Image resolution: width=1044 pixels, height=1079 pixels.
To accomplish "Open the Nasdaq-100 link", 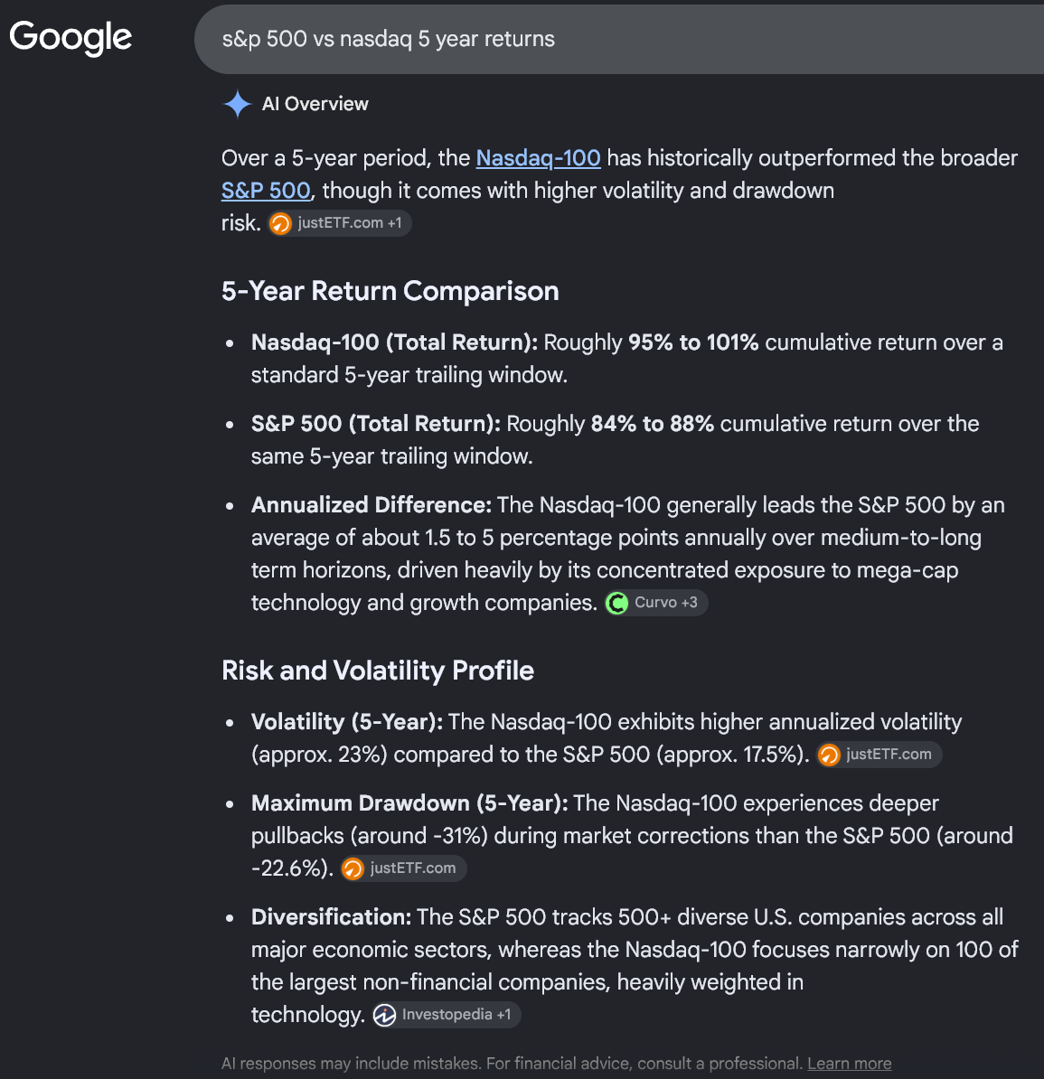I will (538, 158).
